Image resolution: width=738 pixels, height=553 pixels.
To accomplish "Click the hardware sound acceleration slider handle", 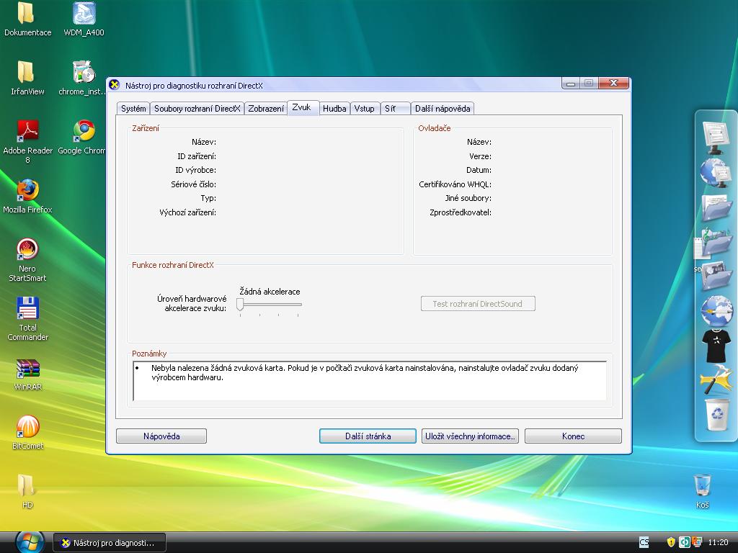I will click(x=240, y=305).
